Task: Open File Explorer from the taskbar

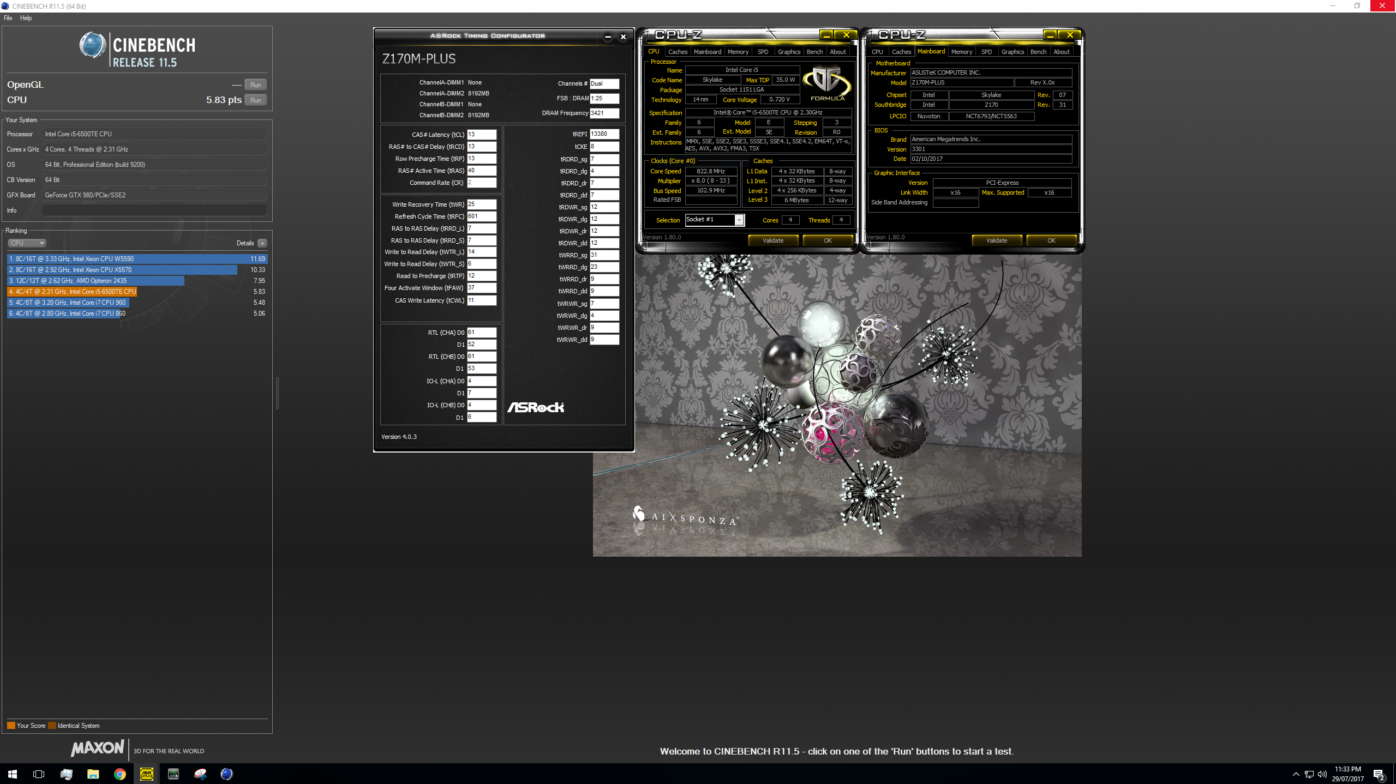Action: 93,774
